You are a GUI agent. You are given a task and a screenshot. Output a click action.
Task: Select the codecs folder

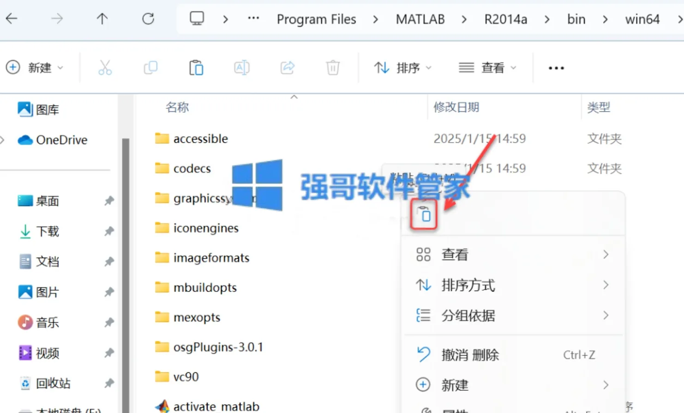pyautogui.click(x=183, y=169)
